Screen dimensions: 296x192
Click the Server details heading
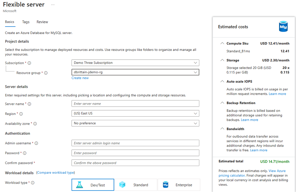[16, 87]
